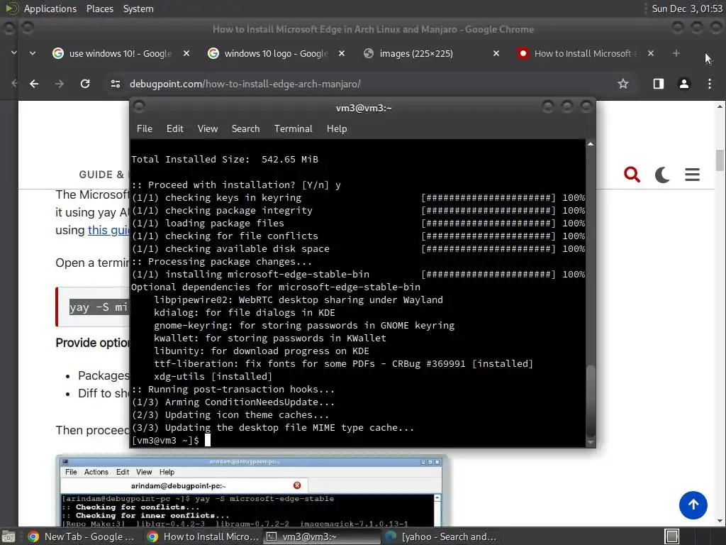
Task: Close the 'How to Install Microsoft' tab
Action: [x=651, y=53]
